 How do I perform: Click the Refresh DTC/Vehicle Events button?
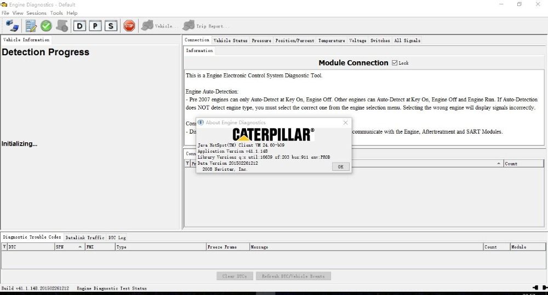pos(293,276)
